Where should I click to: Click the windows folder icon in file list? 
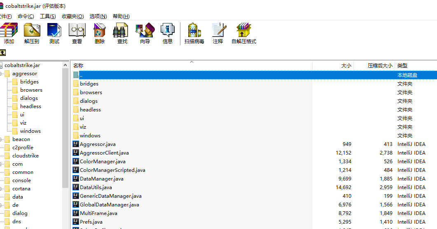click(x=76, y=135)
